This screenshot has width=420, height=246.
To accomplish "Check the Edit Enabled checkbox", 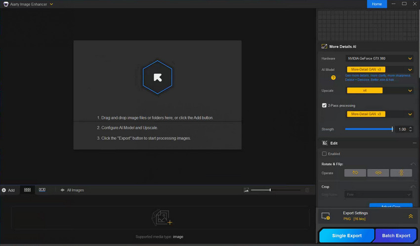I will click(324, 154).
